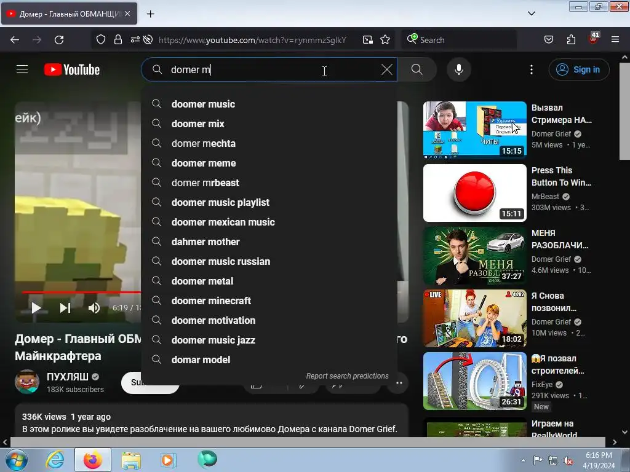Select the Домер video browser tab
Image resolution: width=630 pixels, height=472 pixels.
coord(69,14)
